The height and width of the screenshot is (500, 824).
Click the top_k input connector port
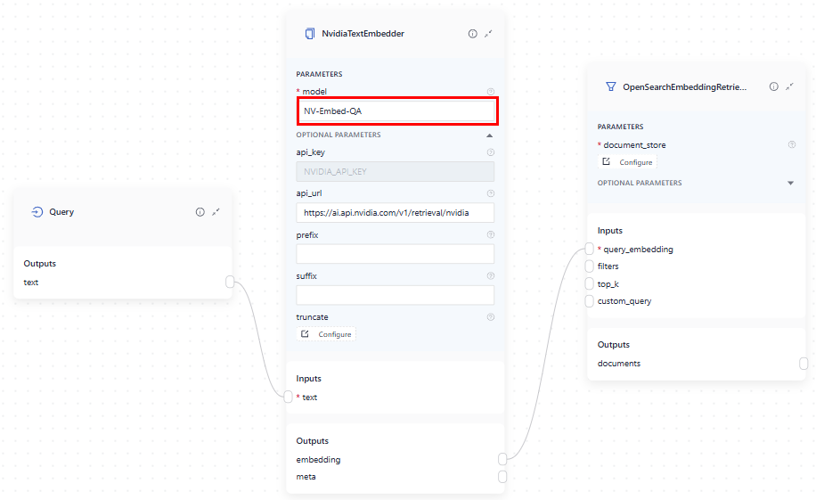[589, 283]
